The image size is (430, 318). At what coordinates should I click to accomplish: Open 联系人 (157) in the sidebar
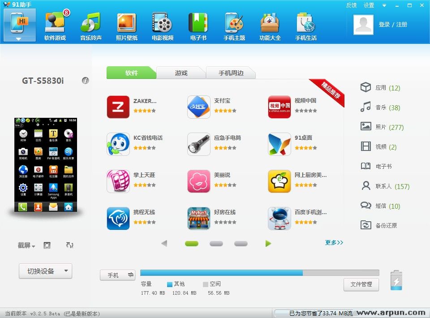385,186
